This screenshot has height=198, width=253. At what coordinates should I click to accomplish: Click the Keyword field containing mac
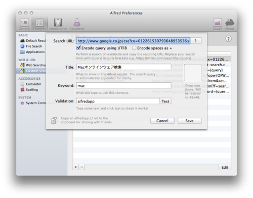pos(124,86)
